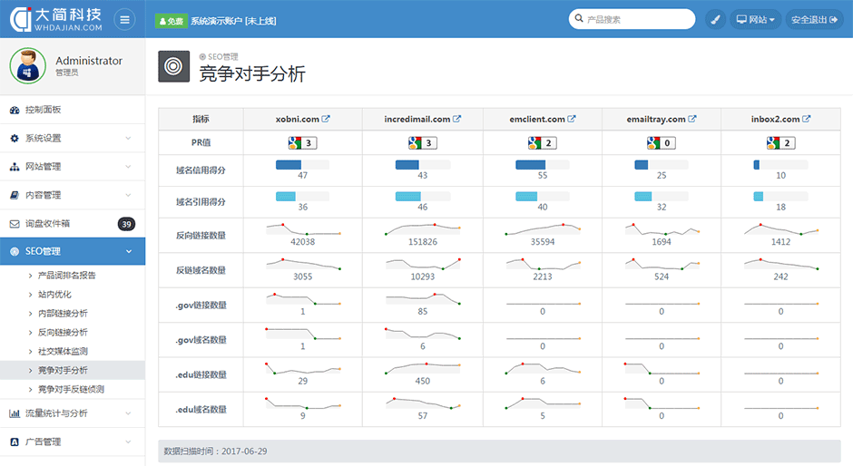Viewport: 853px width, 466px height.
Task: Click the green 免费 badge
Action: (171, 20)
